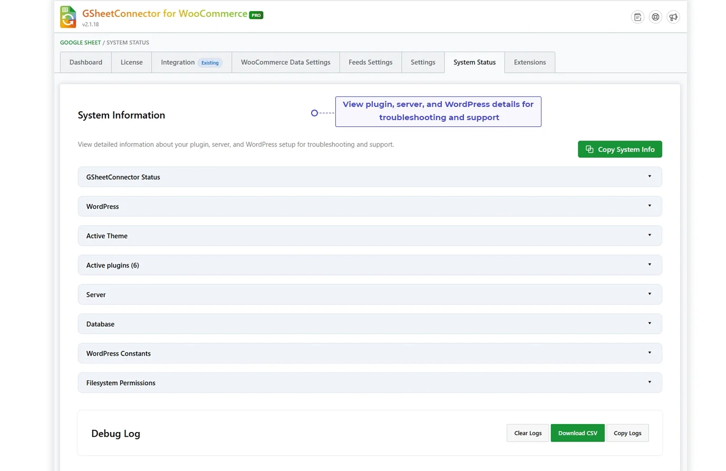Go to the Integration tab
Viewport: 726px width, 471px height.
pyautogui.click(x=191, y=62)
